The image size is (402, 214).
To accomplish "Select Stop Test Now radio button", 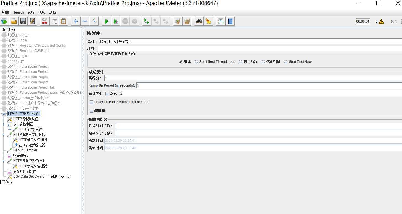I will coord(286,62).
